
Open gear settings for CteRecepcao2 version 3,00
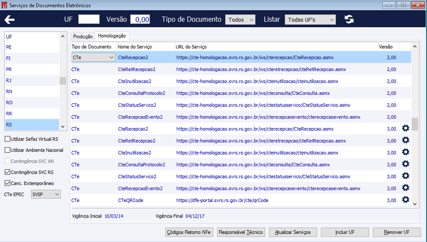click(x=406, y=128)
